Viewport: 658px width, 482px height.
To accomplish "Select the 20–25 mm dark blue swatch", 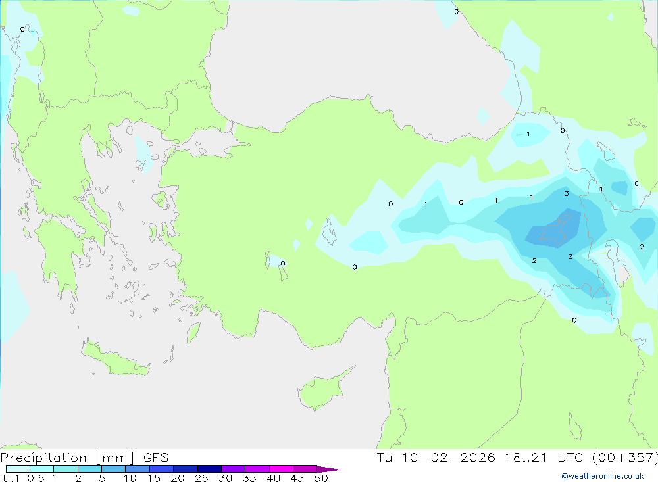I will (x=186, y=469).
